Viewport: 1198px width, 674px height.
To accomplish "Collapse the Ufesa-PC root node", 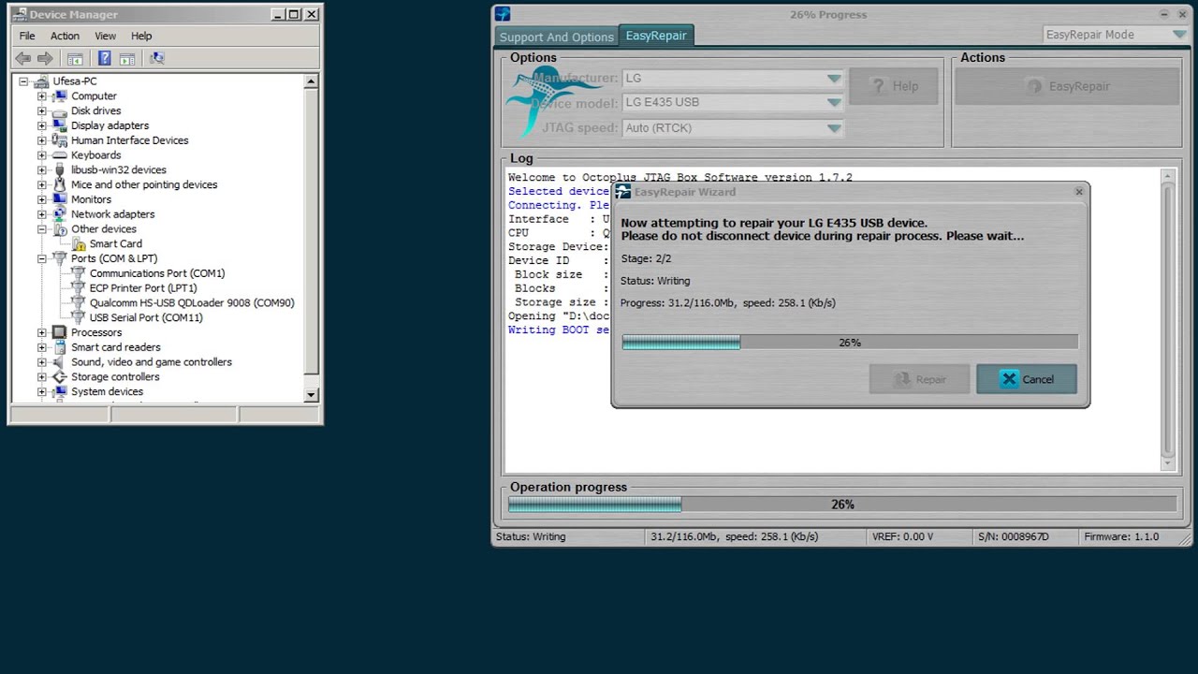I will (x=23, y=81).
